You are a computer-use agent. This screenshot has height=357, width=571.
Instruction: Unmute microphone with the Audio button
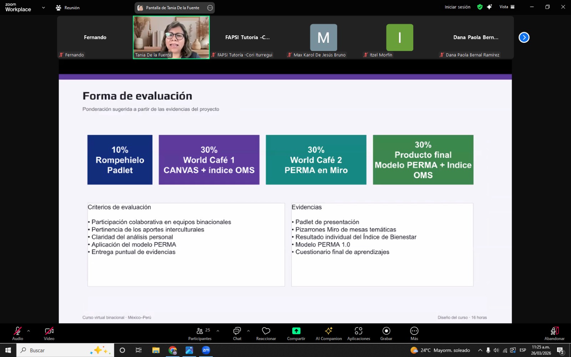17,331
